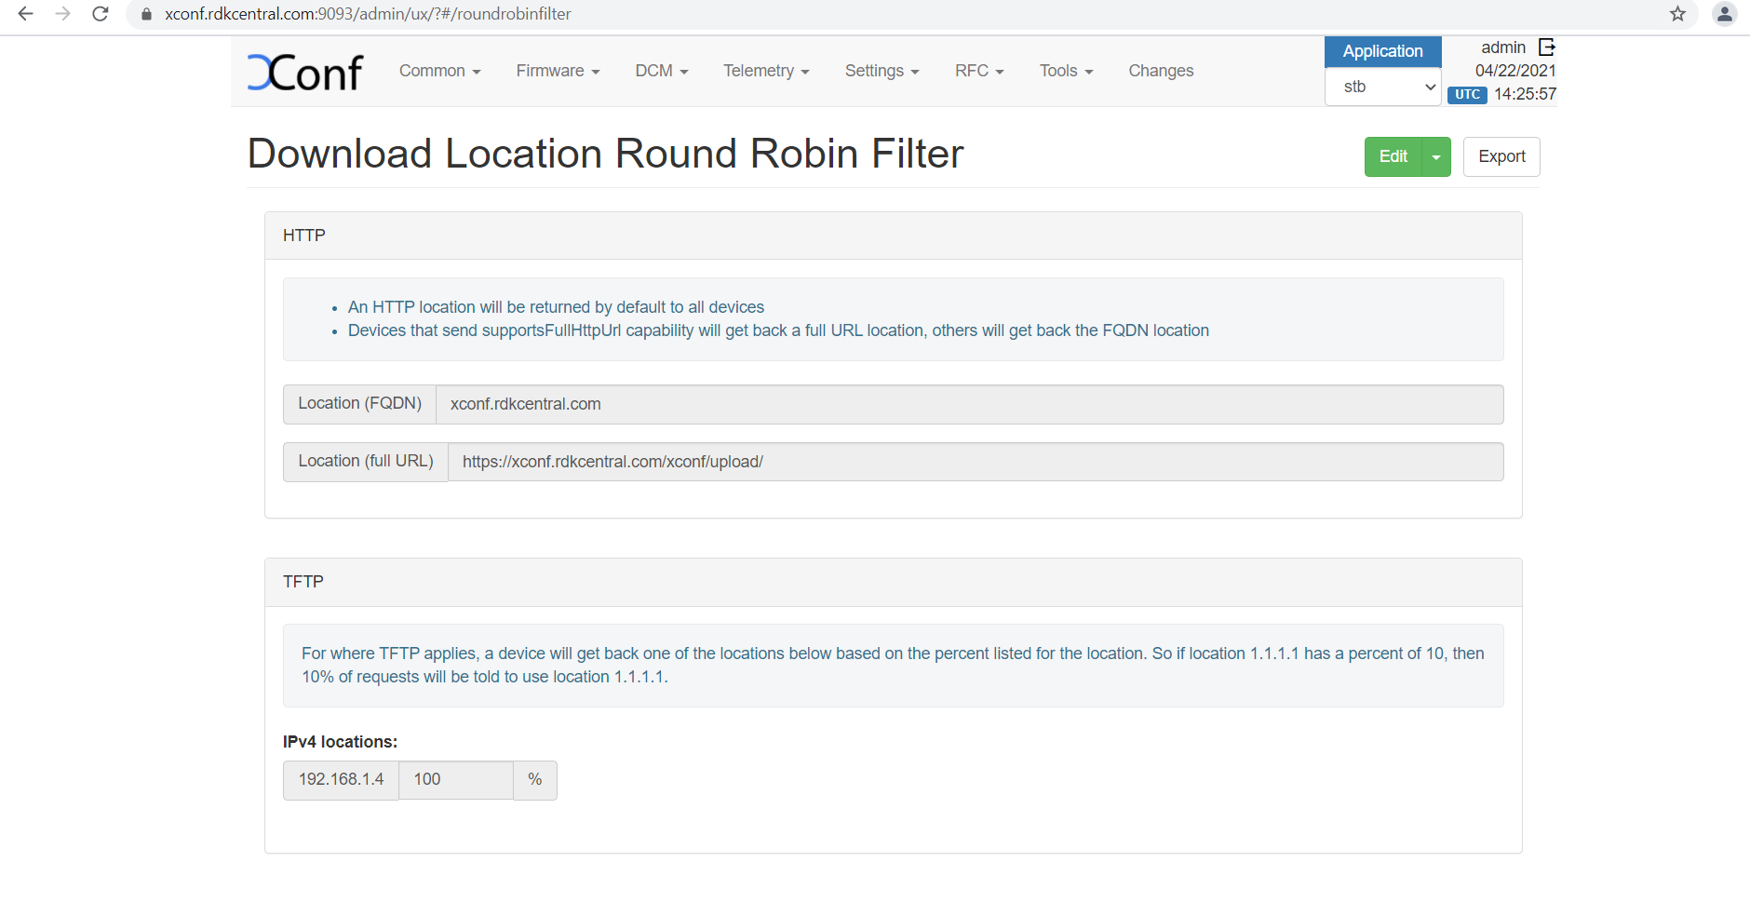Viewport: 1750px width, 903px height.
Task: Open the Telemetry menu
Action: pyautogui.click(x=765, y=71)
